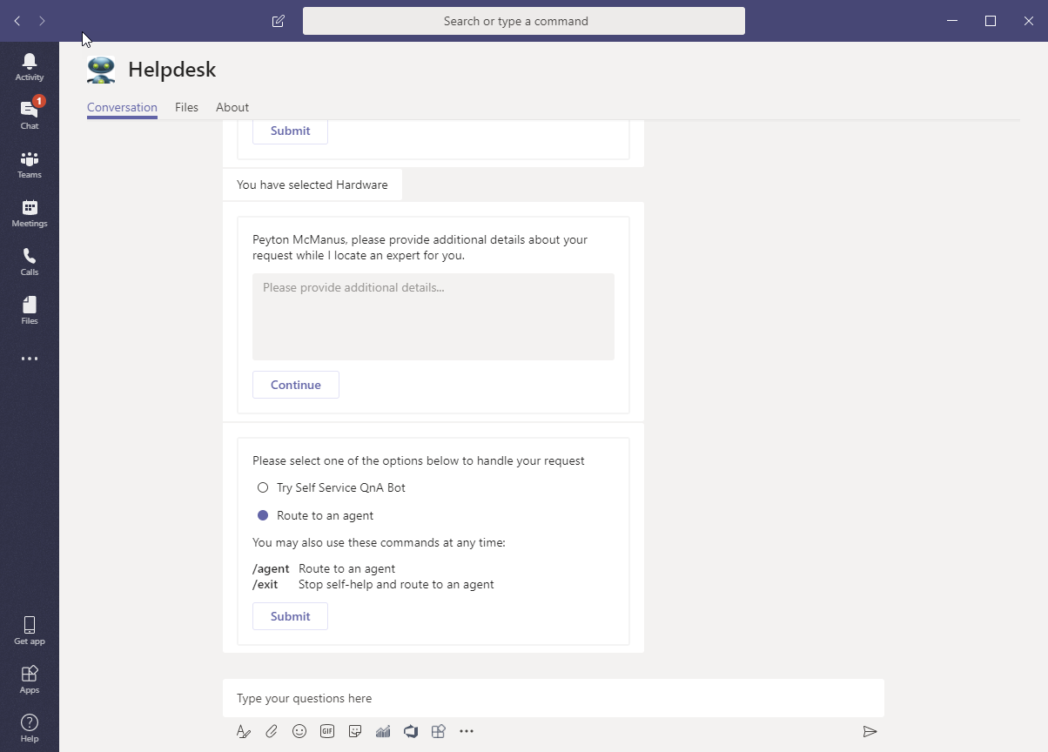Switch to the Conversation tab
Viewport: 1048px width, 752px height.
click(x=122, y=107)
